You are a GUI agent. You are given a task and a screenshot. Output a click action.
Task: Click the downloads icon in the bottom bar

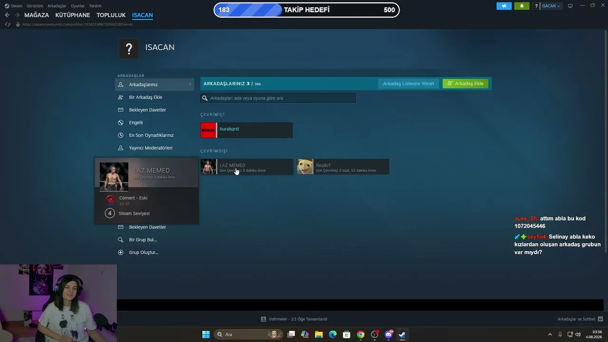point(264,319)
